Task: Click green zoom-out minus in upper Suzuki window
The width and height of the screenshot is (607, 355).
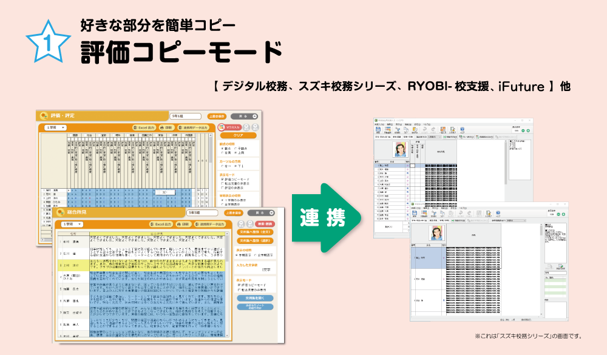Action: click(x=523, y=131)
